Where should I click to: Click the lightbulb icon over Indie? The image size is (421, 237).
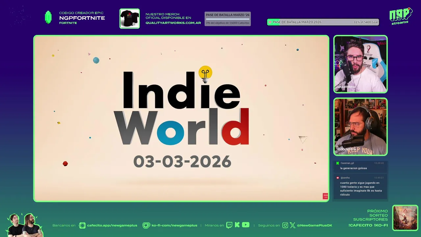click(x=205, y=74)
